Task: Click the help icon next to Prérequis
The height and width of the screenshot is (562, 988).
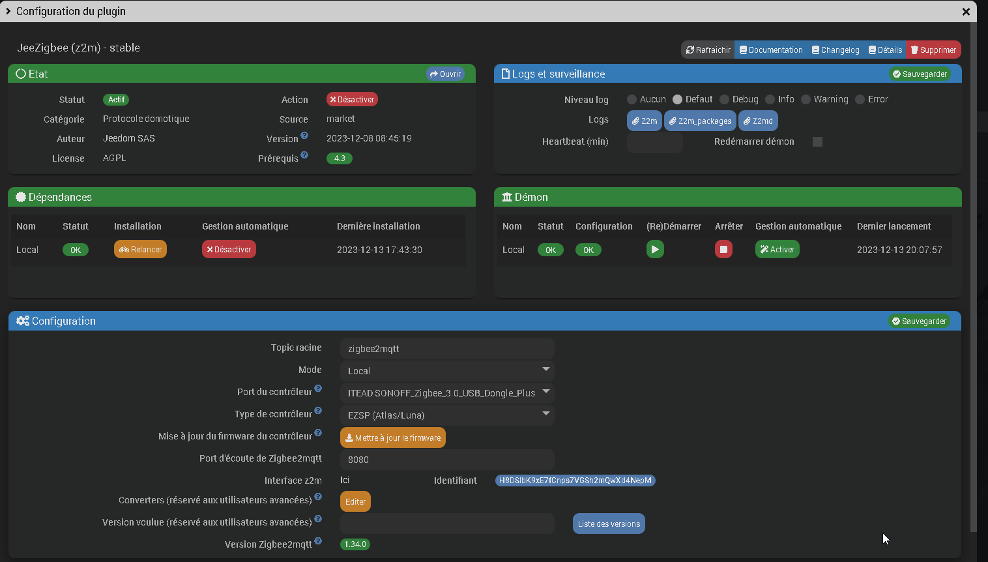Action: (x=304, y=155)
